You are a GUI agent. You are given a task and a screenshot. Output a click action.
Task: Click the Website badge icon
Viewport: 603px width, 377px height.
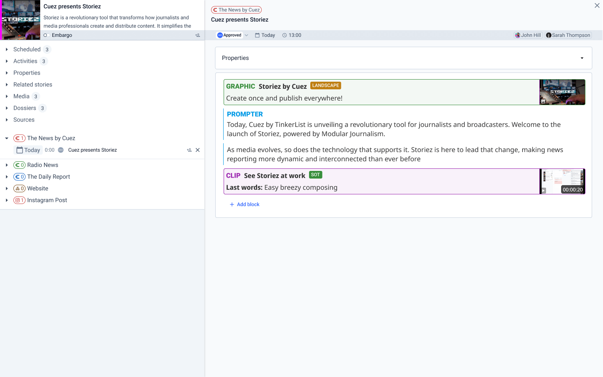pos(19,188)
